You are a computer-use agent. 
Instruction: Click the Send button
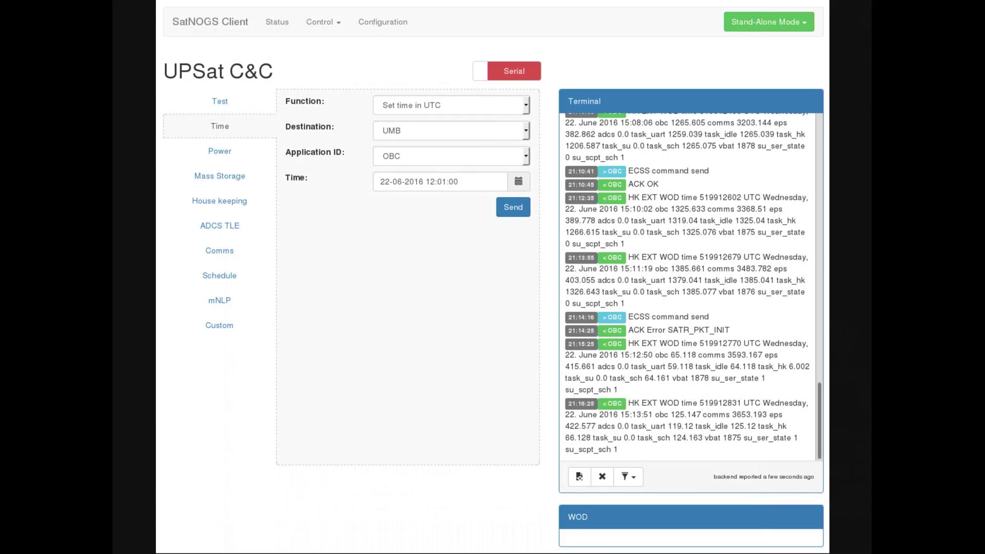pyautogui.click(x=513, y=207)
